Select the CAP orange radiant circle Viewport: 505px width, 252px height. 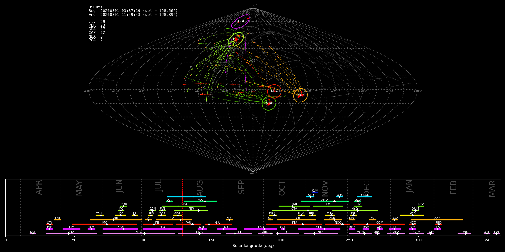tap(300, 95)
